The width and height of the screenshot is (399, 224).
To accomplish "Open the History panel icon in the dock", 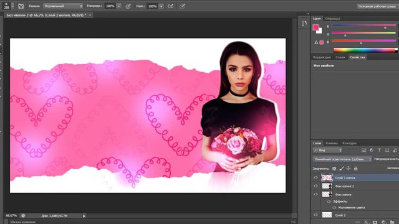I will point(304,24).
